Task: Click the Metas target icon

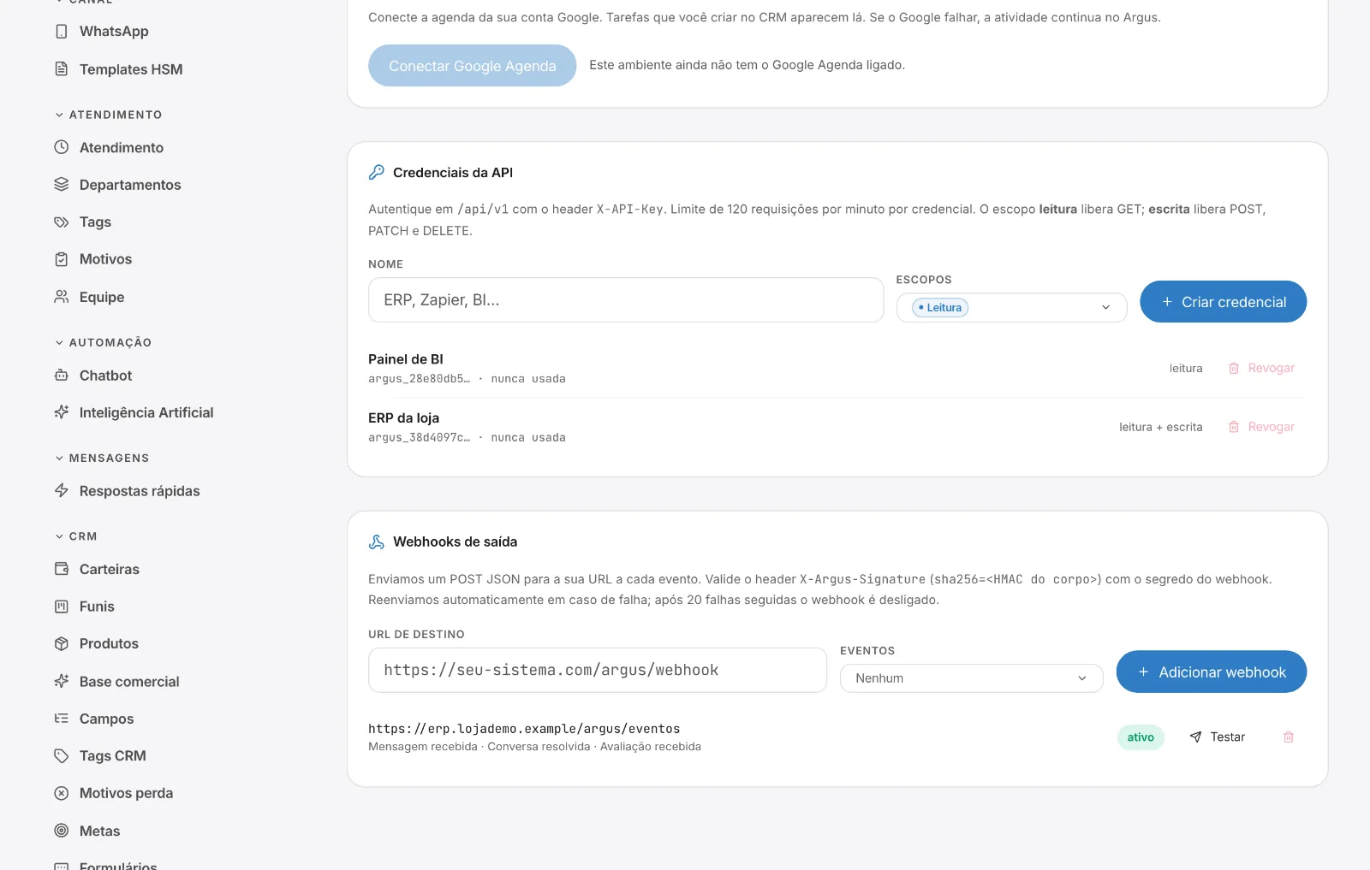Action: tap(61, 831)
